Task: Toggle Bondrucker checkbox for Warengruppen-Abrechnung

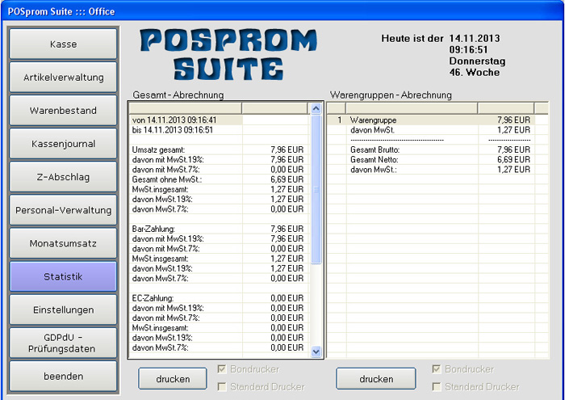Action: pos(437,369)
